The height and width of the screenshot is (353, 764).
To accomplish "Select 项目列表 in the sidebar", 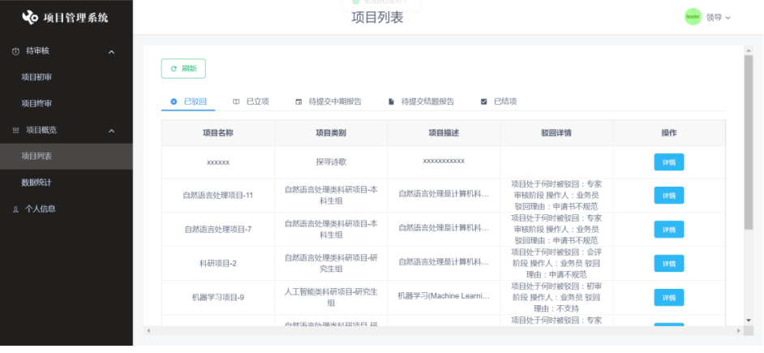I will coord(67,157).
